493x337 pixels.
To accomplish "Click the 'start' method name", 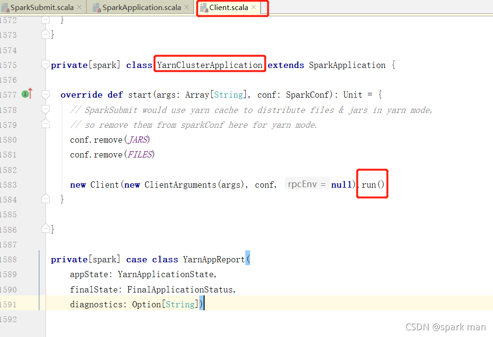I will [x=139, y=94].
